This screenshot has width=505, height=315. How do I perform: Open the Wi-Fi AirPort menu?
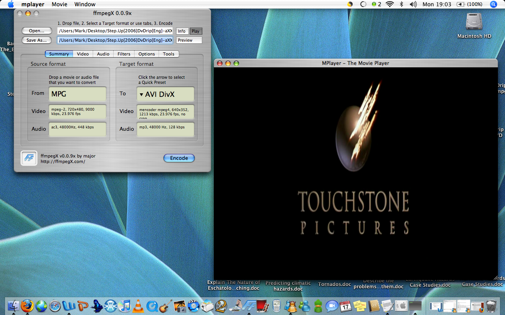pyautogui.click(x=390, y=4)
